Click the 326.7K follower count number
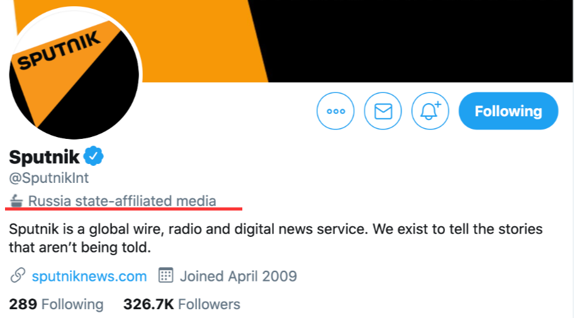This screenshot has width=574, height=318. [x=149, y=304]
